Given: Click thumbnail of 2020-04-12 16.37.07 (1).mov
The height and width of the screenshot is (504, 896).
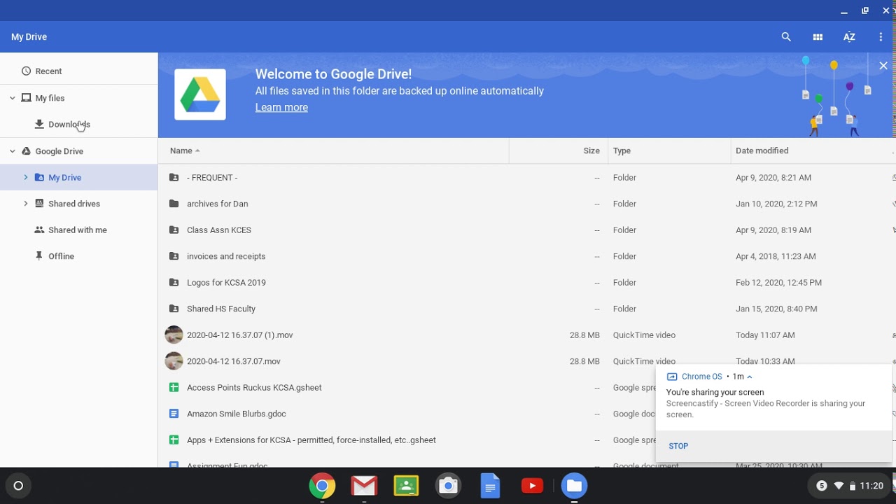Looking at the screenshot, I should point(174,335).
